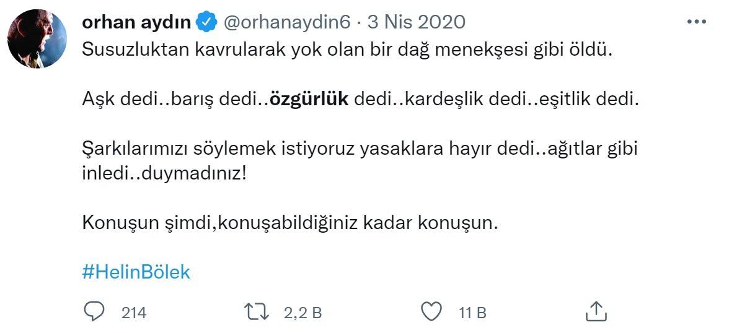729x333 pixels.
Task: Click the reply speech bubble icon
Action: coord(94,312)
